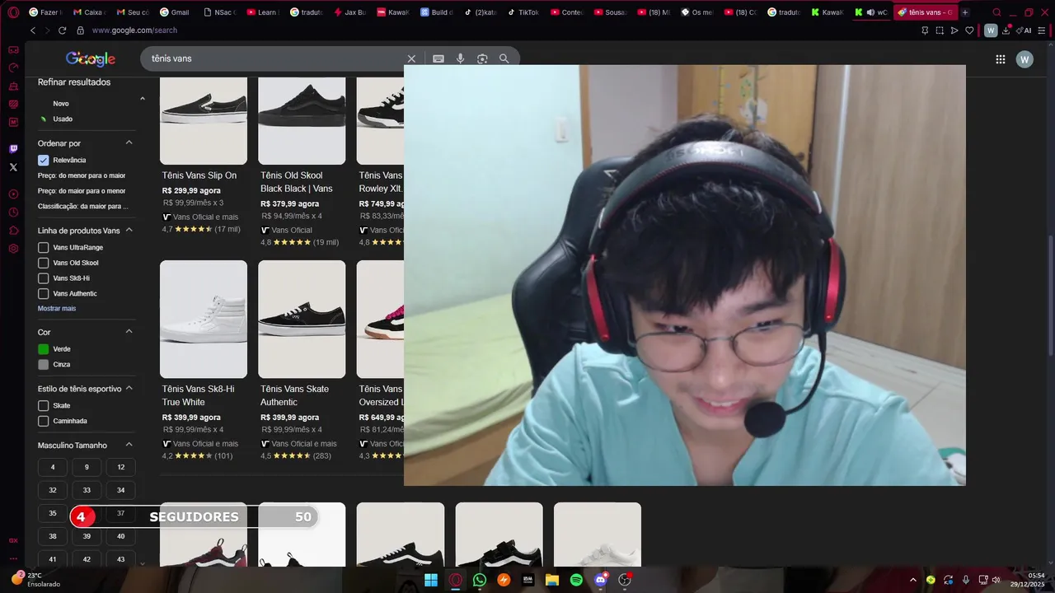This screenshot has width=1055, height=593.
Task: Open Opera AI assistant button
Action: 1025,30
